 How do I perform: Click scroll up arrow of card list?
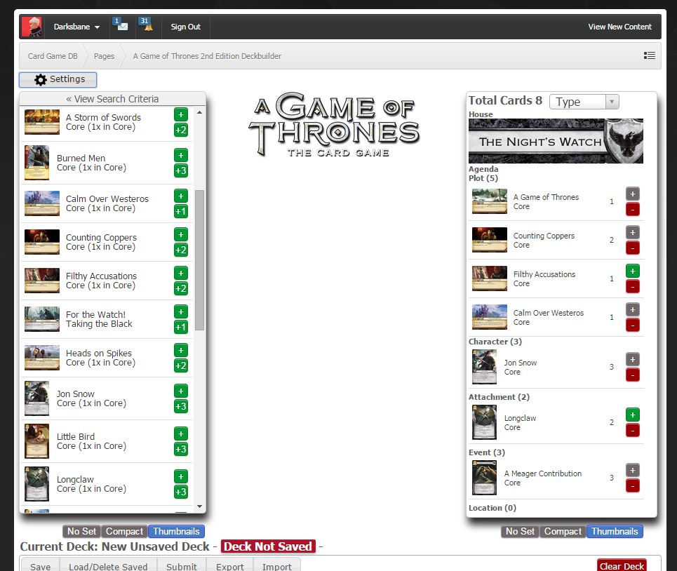point(199,112)
